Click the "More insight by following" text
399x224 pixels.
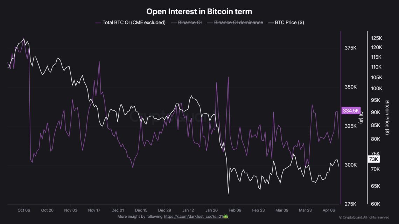click(140, 217)
